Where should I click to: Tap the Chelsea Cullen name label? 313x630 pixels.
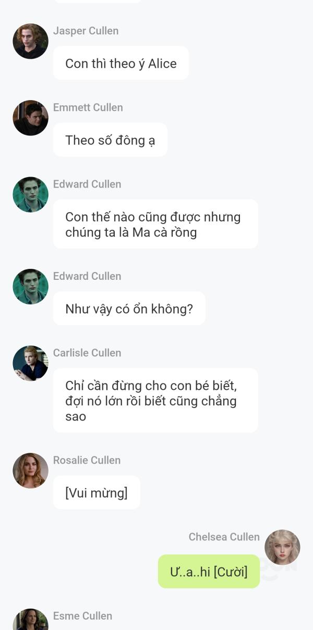pos(224,537)
